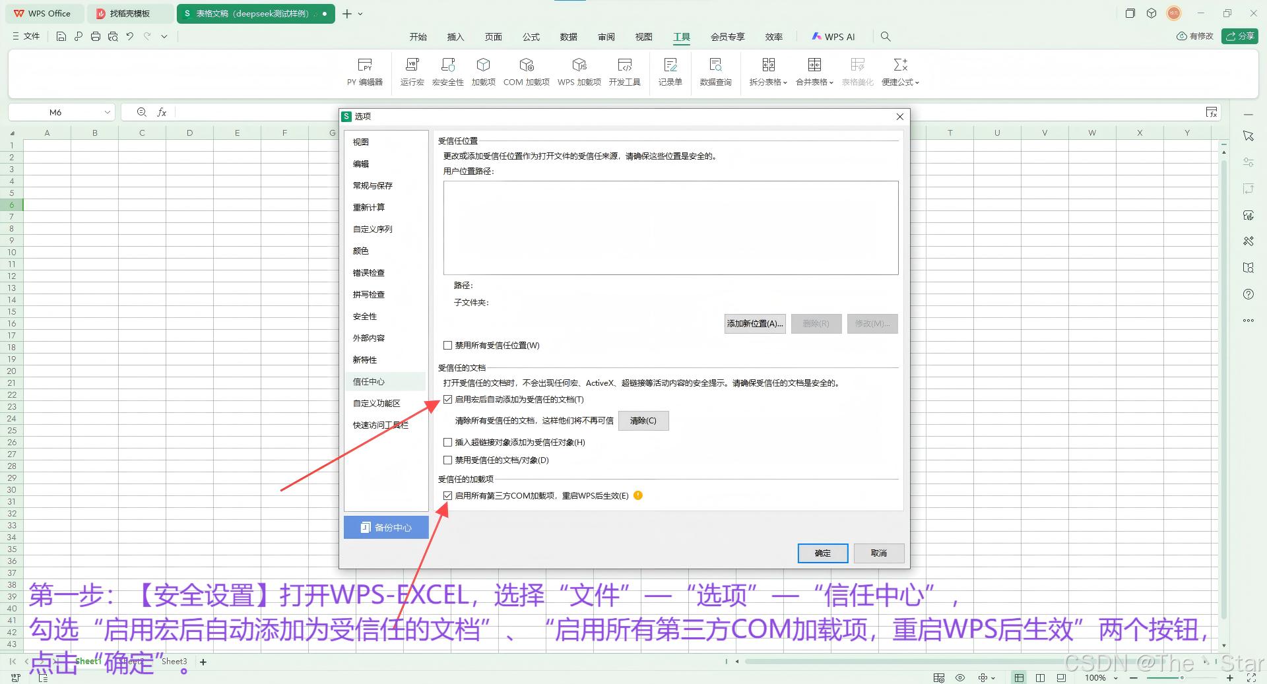1267x684 pixels.
Task: Open the 加载项 add-ins tool
Action: [484, 72]
